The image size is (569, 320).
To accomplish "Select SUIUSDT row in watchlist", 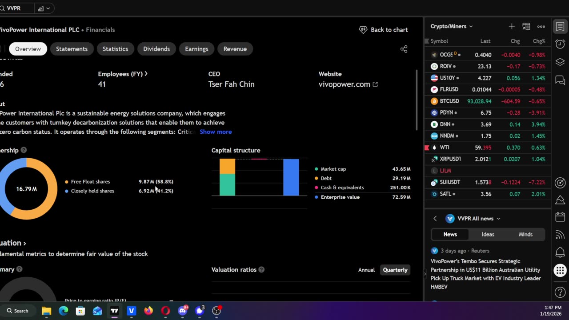I will (488, 182).
